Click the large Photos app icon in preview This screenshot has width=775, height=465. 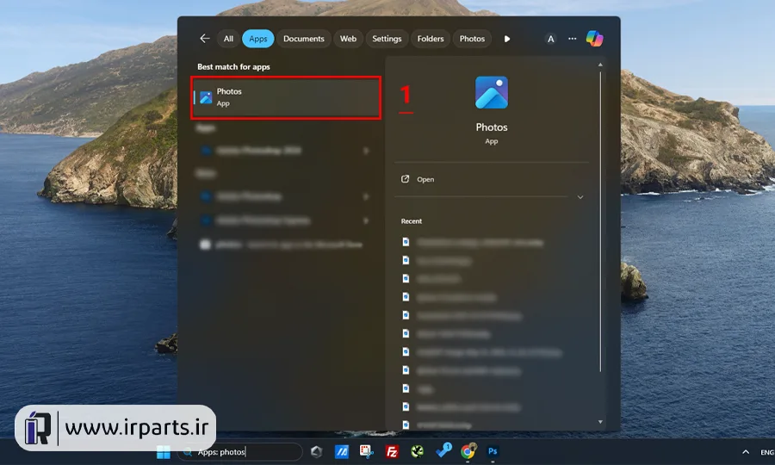pos(492,92)
